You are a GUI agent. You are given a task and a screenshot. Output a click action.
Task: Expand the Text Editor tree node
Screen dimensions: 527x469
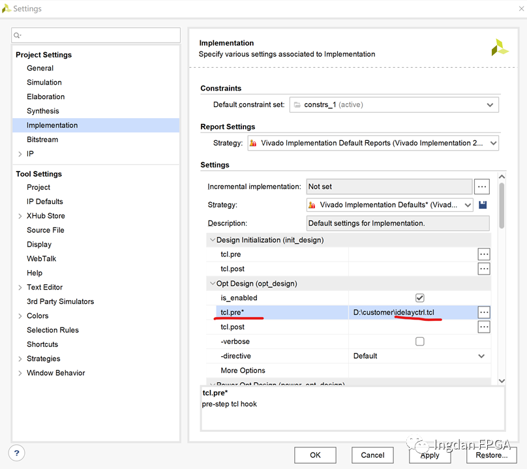(20, 288)
